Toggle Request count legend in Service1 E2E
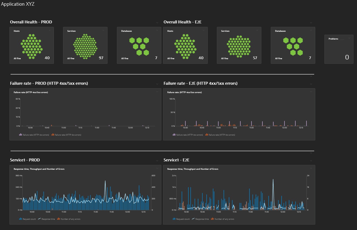Viewport: 357px width, 230px height. pos(183,219)
